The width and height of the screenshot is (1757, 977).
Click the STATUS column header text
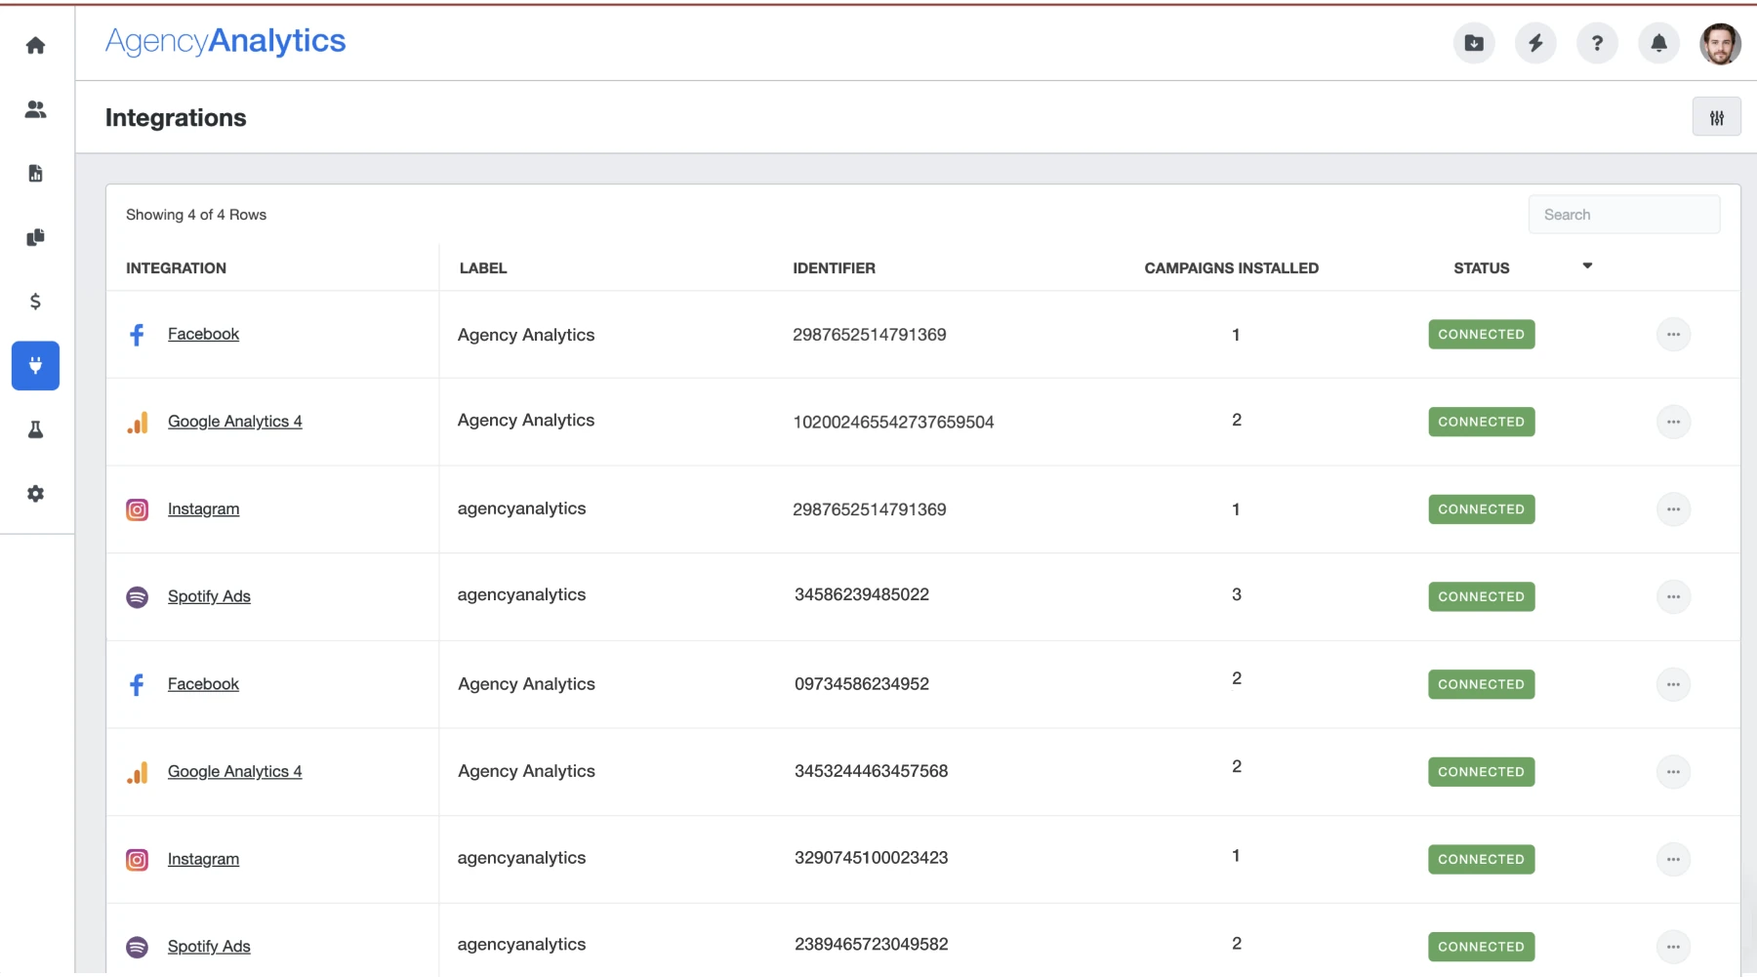(x=1481, y=268)
